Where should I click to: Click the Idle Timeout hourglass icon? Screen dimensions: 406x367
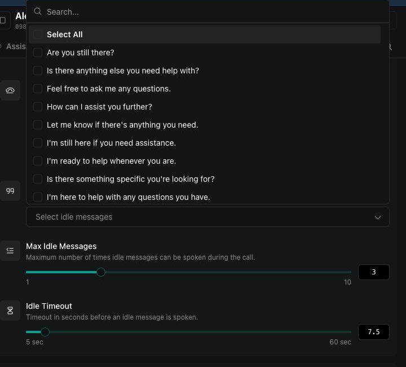point(10,311)
